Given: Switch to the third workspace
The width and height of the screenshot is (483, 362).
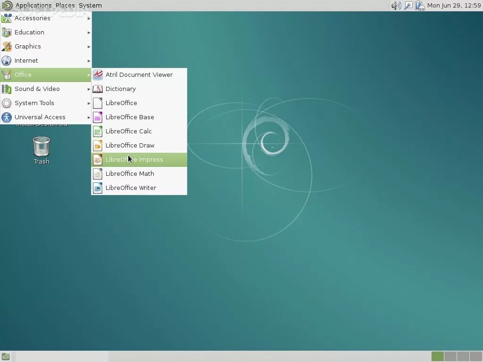Looking at the screenshot, I should click(x=463, y=356).
